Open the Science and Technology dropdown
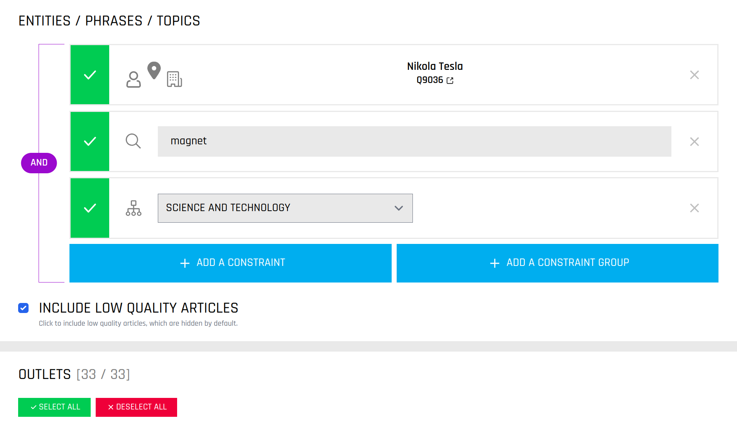 tap(285, 208)
